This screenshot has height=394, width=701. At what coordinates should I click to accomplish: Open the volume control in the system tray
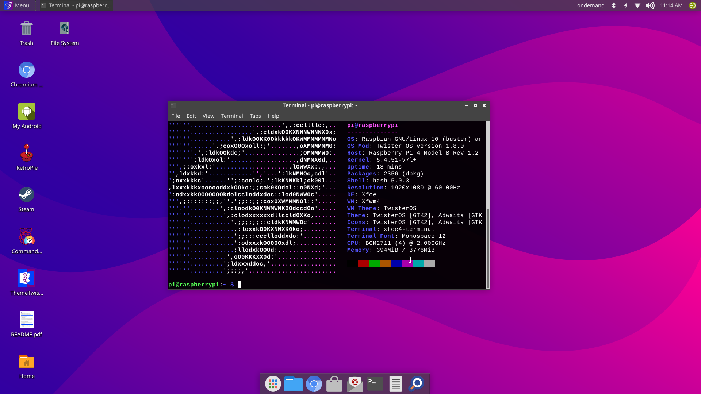click(650, 5)
